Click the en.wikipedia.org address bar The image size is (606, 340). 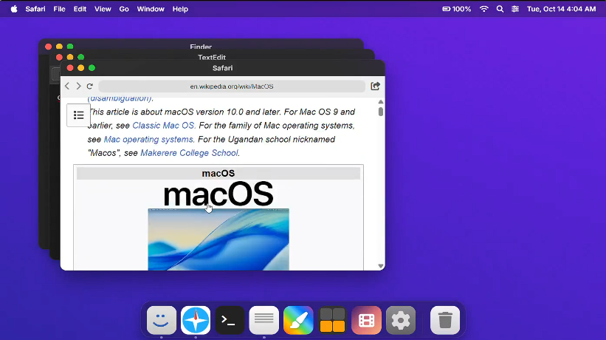pyautogui.click(x=232, y=86)
